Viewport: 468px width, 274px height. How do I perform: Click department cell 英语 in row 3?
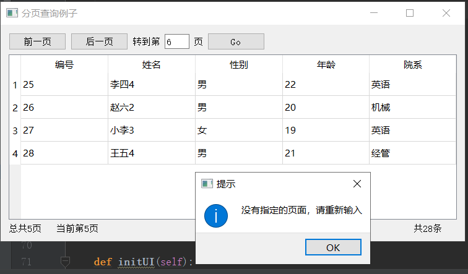coord(413,131)
